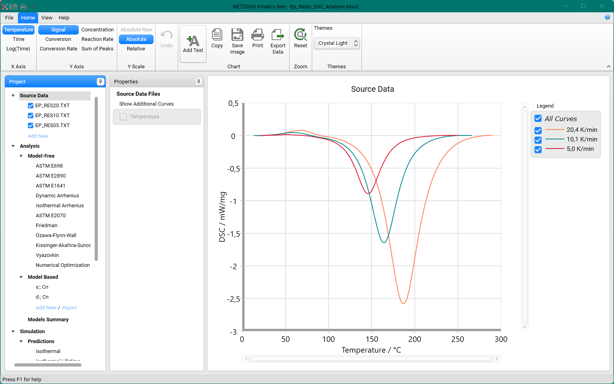Click the Export Data icon
Screen dimensions: 614x384
(x=278, y=35)
